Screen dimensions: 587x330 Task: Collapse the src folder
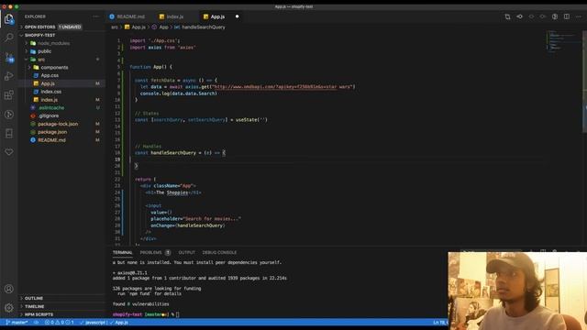coord(62,60)
